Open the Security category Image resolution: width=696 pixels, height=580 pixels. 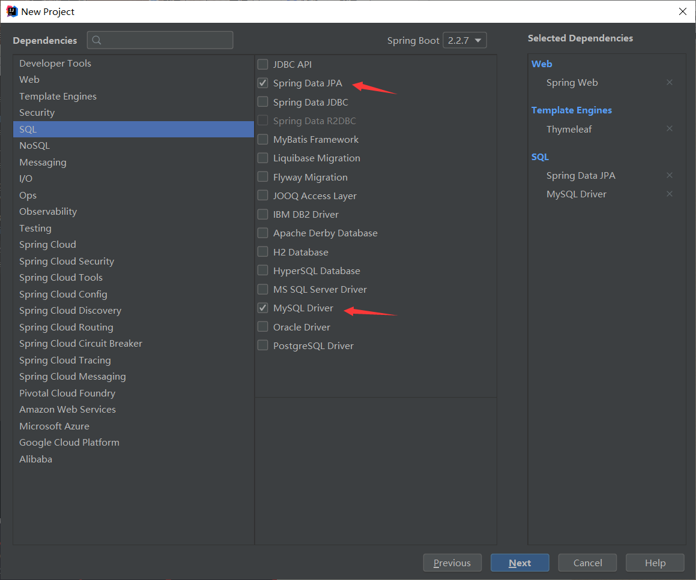click(133, 113)
